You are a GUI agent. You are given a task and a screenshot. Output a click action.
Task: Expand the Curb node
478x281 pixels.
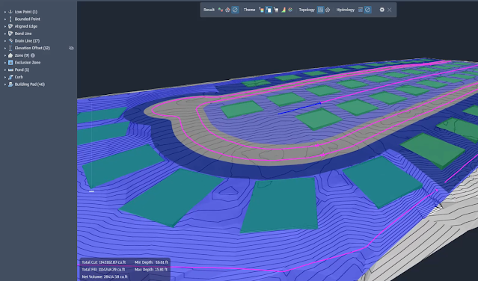pos(5,77)
